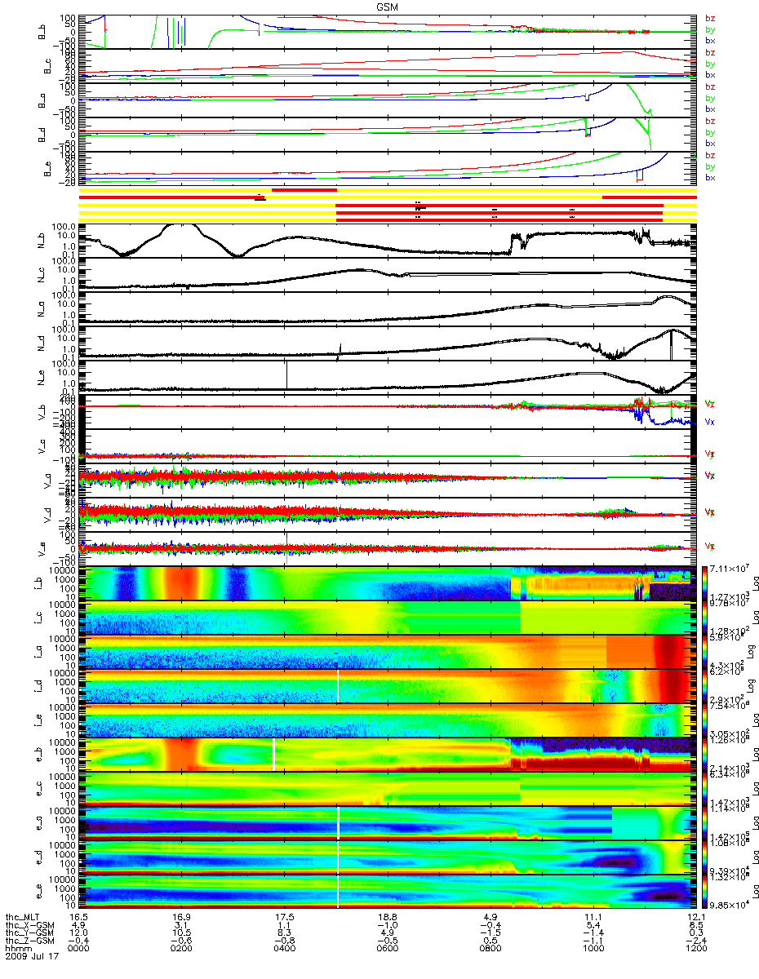Click the Log label beside i_b color bar
Image resolution: width=759 pixels, height=979 pixels.
coord(756,584)
